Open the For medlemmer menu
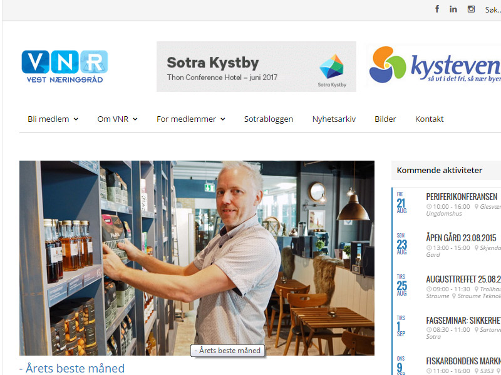The height and width of the screenshot is (375, 501). point(186,119)
